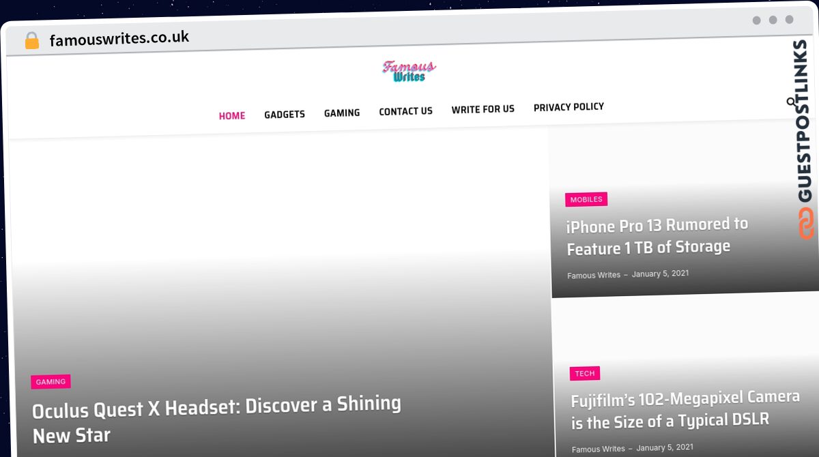This screenshot has width=819, height=457.
Task: Click the Gaming category tag on Oculus article
Action: point(51,382)
